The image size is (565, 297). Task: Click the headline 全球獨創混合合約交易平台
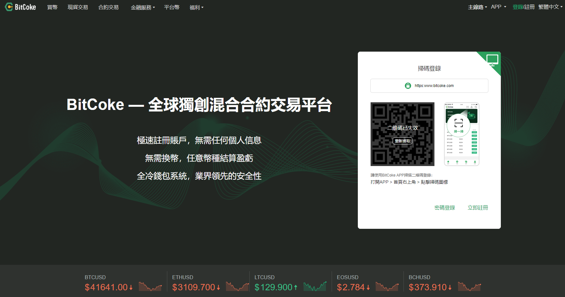pyautogui.click(x=240, y=105)
